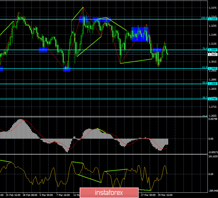Click the 29 Mar 16:00 date label
Screen dimensions: 218x198
pyautogui.click(x=165, y=194)
